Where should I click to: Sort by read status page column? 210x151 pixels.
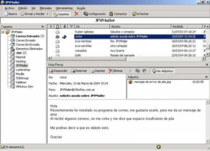(57, 27)
